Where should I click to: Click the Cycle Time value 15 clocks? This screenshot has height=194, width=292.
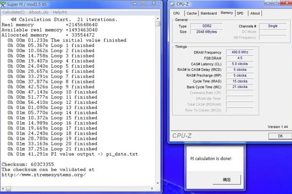coord(239,81)
